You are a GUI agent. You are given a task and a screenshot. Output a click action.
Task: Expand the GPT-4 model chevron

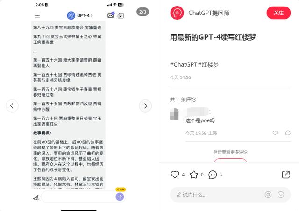[x=92, y=15]
